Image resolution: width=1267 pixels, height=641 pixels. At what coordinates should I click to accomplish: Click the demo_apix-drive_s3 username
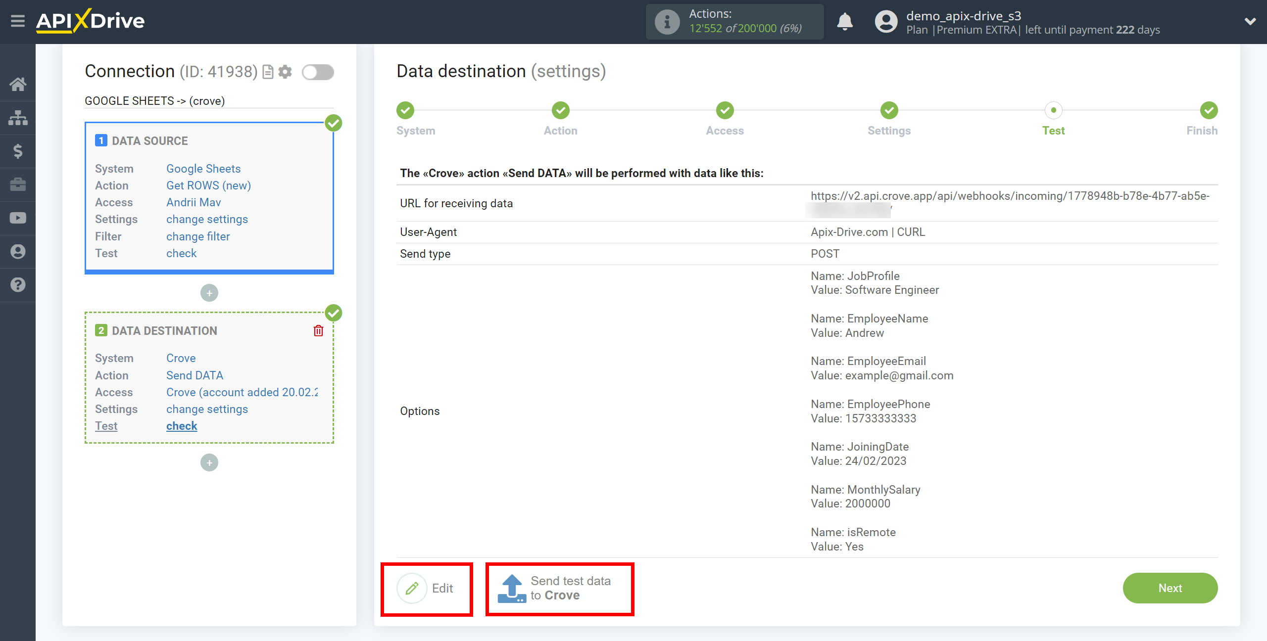[x=964, y=16]
